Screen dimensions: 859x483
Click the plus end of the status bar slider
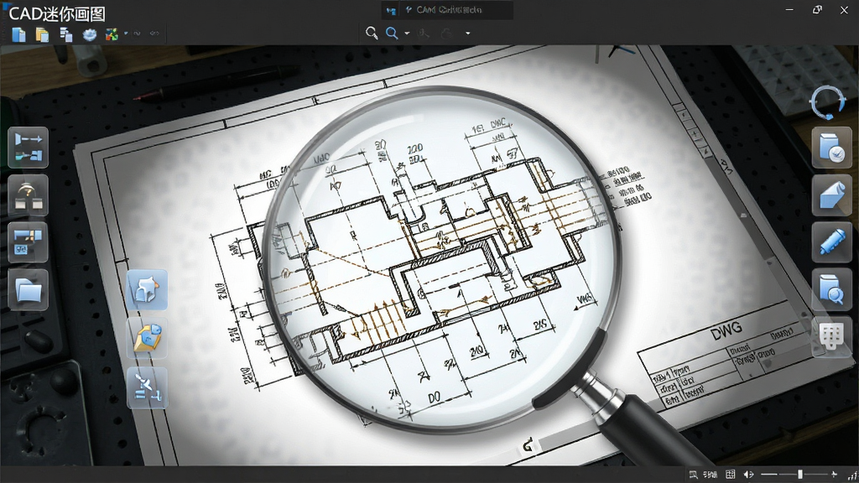coord(835,475)
